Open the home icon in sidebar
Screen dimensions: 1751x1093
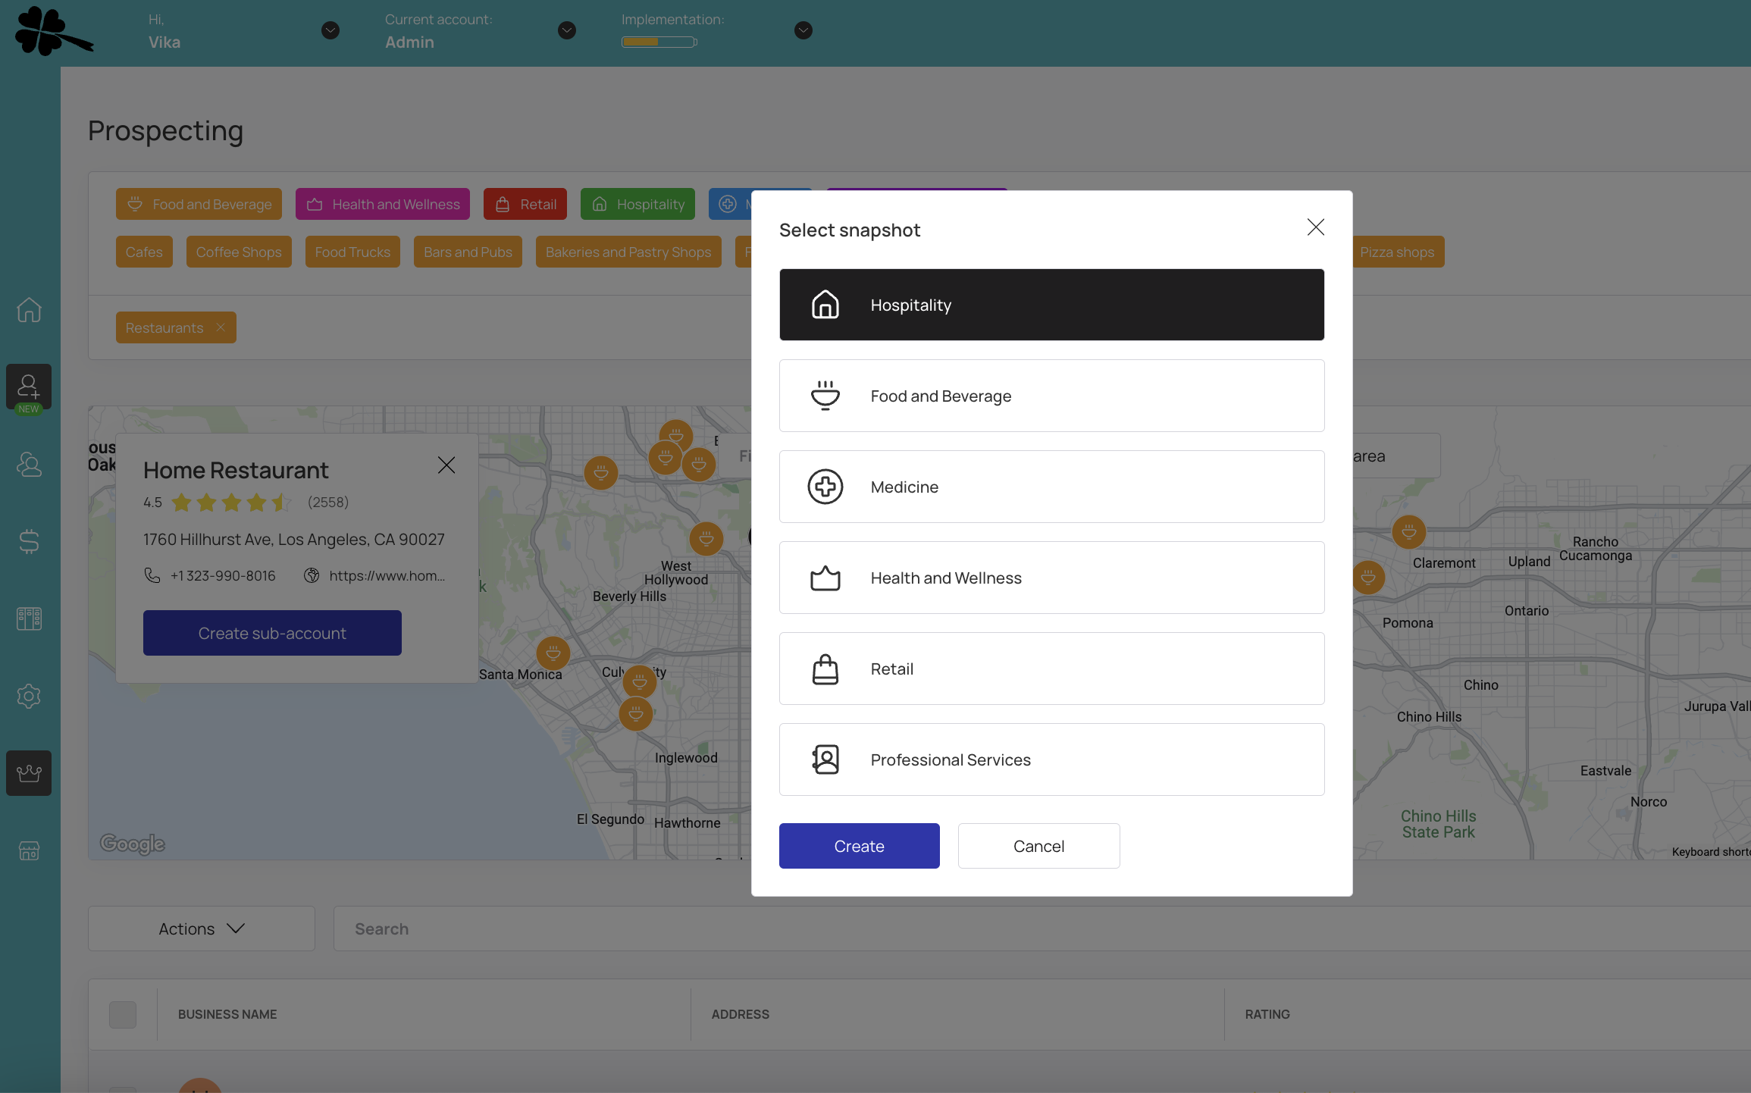29,309
